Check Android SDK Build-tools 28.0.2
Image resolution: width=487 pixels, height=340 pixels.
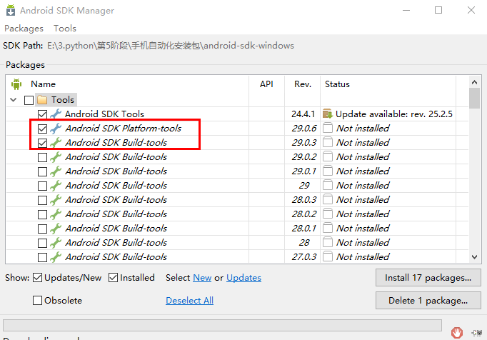(43, 214)
